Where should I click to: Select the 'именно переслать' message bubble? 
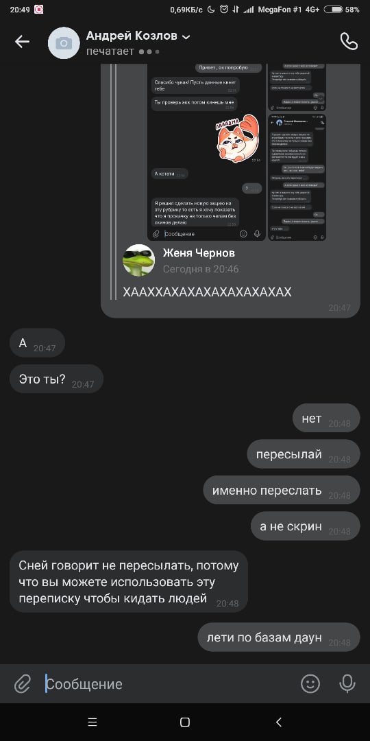pyautogui.click(x=282, y=490)
